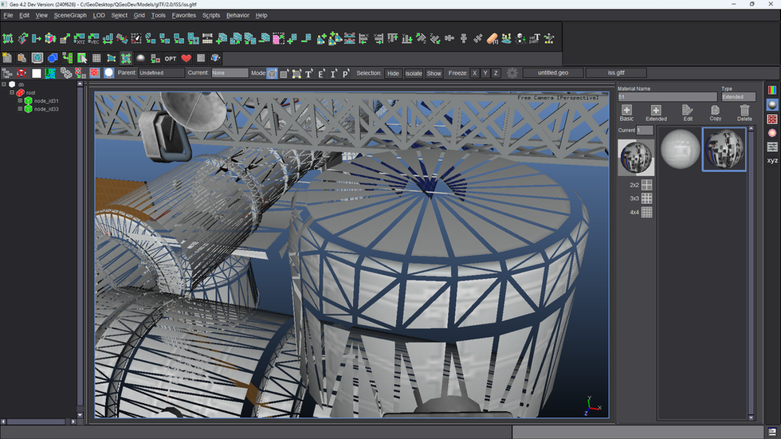Collapse the db tree node

(x=4, y=84)
